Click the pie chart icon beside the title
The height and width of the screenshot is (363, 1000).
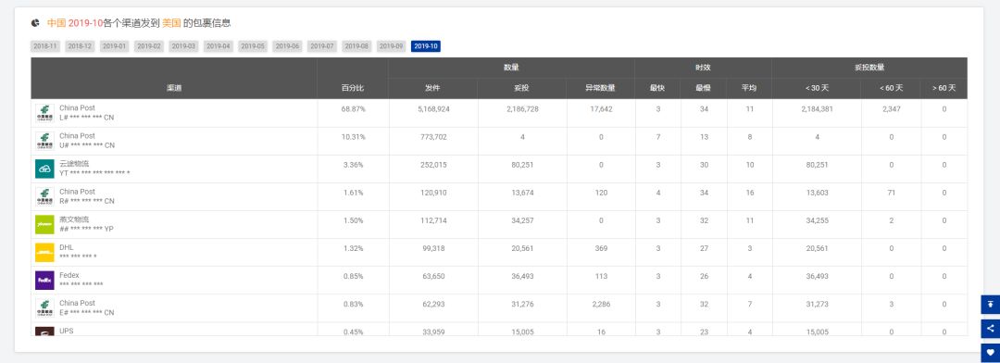pos(35,23)
